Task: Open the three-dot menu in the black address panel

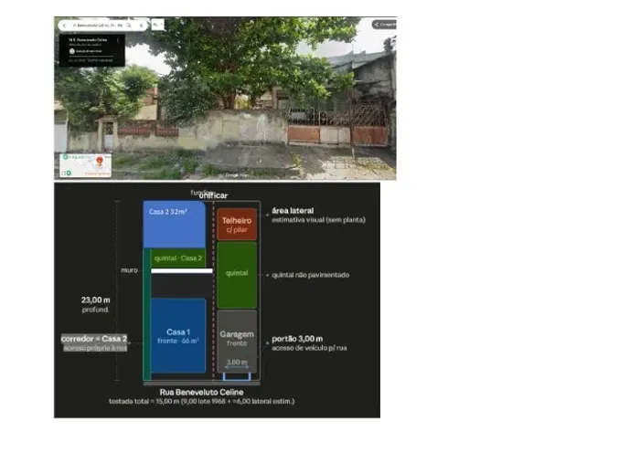Action: pos(118,40)
